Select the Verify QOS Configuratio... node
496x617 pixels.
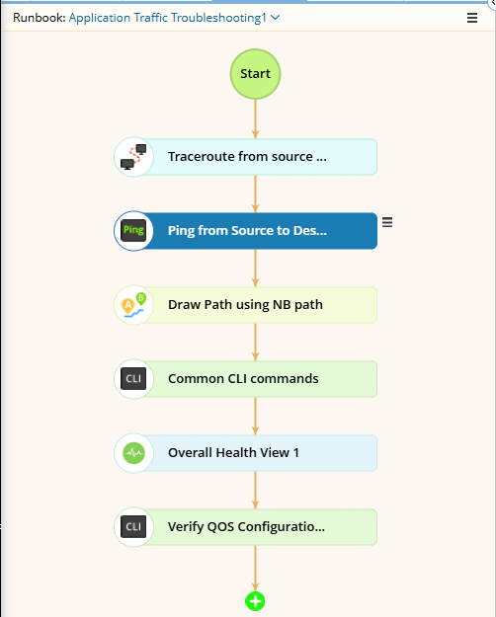pyautogui.click(x=245, y=527)
